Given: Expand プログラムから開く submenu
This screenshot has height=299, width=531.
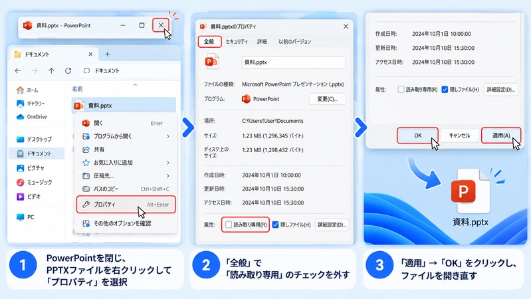Looking at the screenshot, I should point(126,136).
